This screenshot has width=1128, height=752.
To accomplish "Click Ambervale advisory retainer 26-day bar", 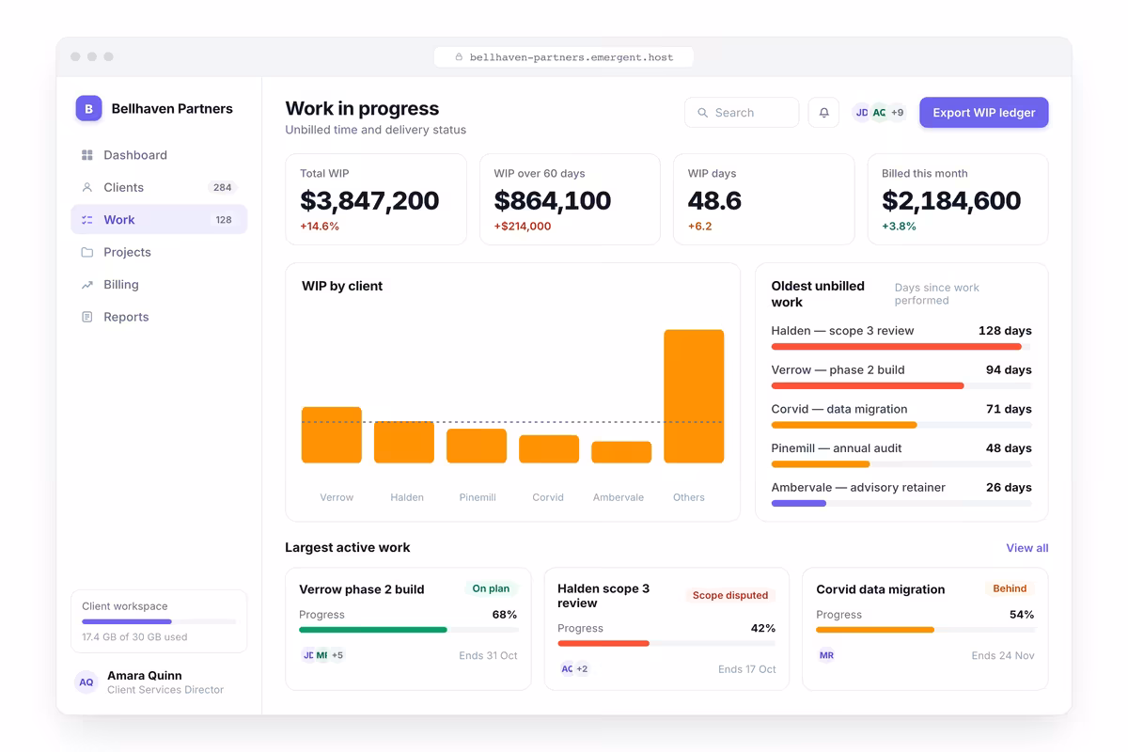I will click(x=901, y=503).
